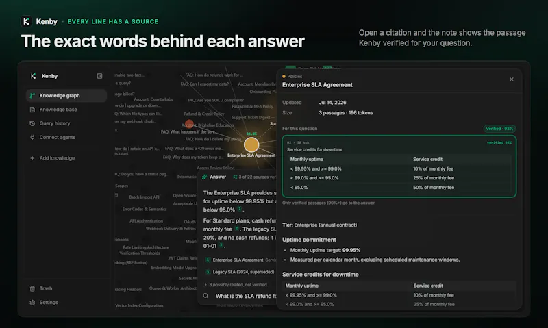Click the Settings gear icon

pyautogui.click(x=32, y=303)
